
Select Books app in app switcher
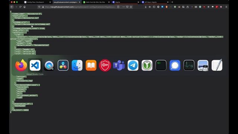pos(91,66)
